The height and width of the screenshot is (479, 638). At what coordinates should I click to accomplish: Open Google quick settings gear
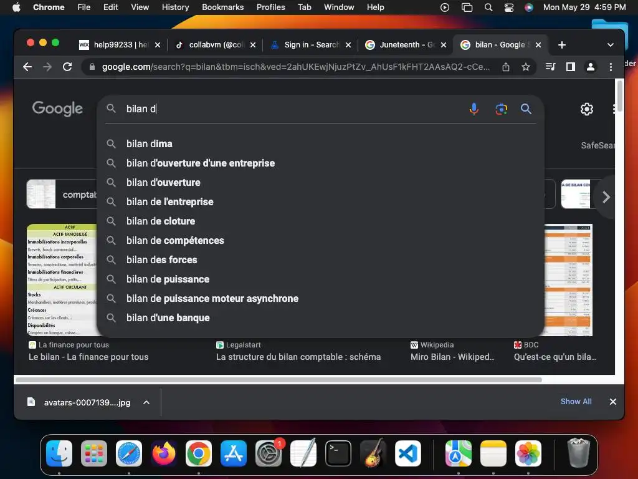point(586,109)
